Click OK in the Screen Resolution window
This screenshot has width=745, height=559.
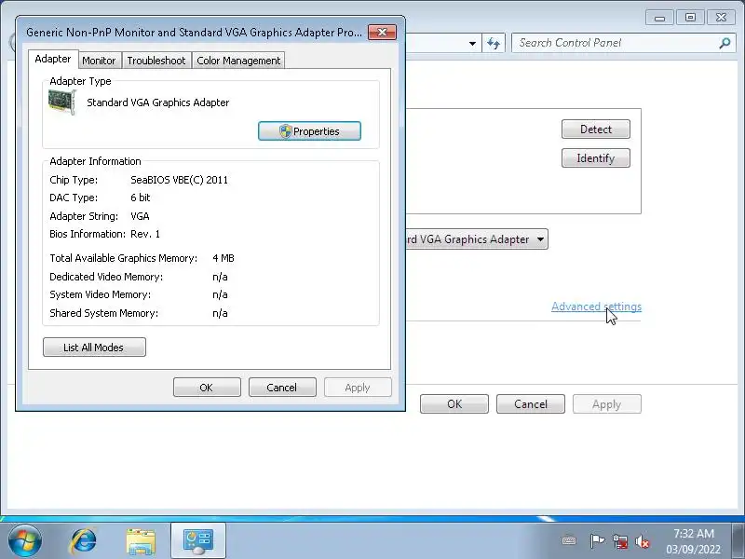point(454,404)
